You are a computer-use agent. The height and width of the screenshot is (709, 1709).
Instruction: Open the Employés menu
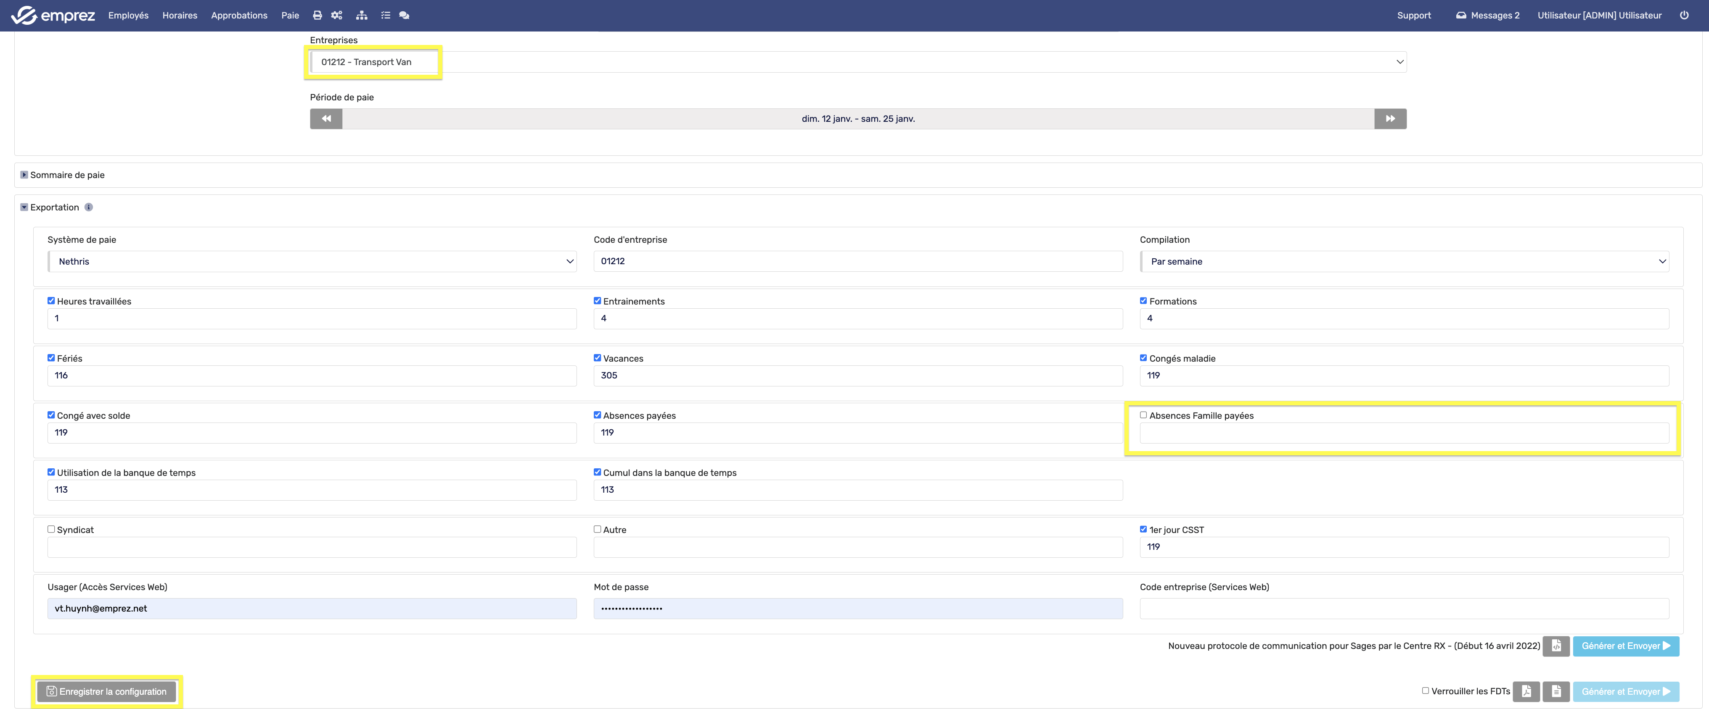click(128, 15)
